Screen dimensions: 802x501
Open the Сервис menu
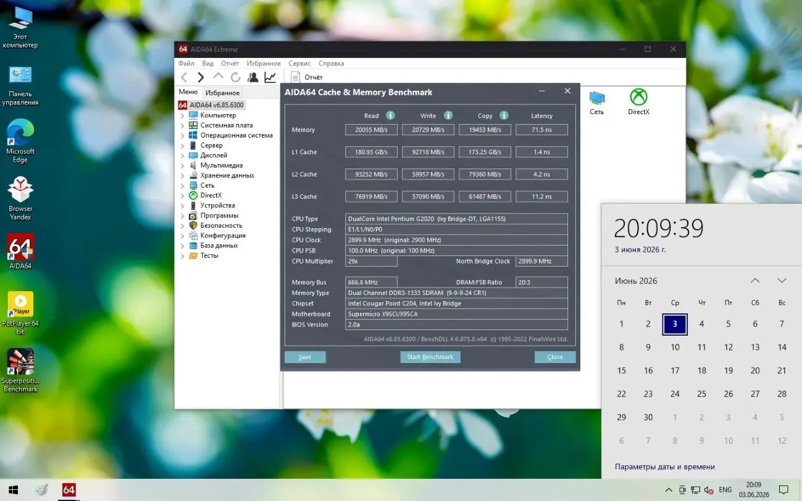[299, 64]
